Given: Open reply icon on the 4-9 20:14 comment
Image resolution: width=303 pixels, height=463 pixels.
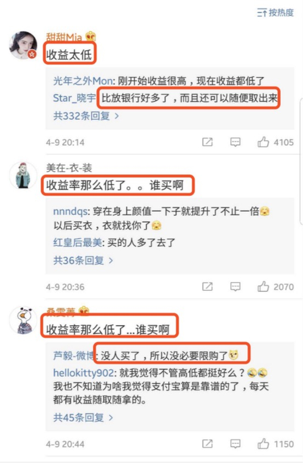Looking at the screenshot, I should coord(235,142).
